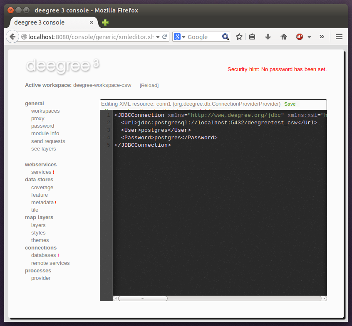Open the bookmarks list clipboard icon

tap(253, 37)
